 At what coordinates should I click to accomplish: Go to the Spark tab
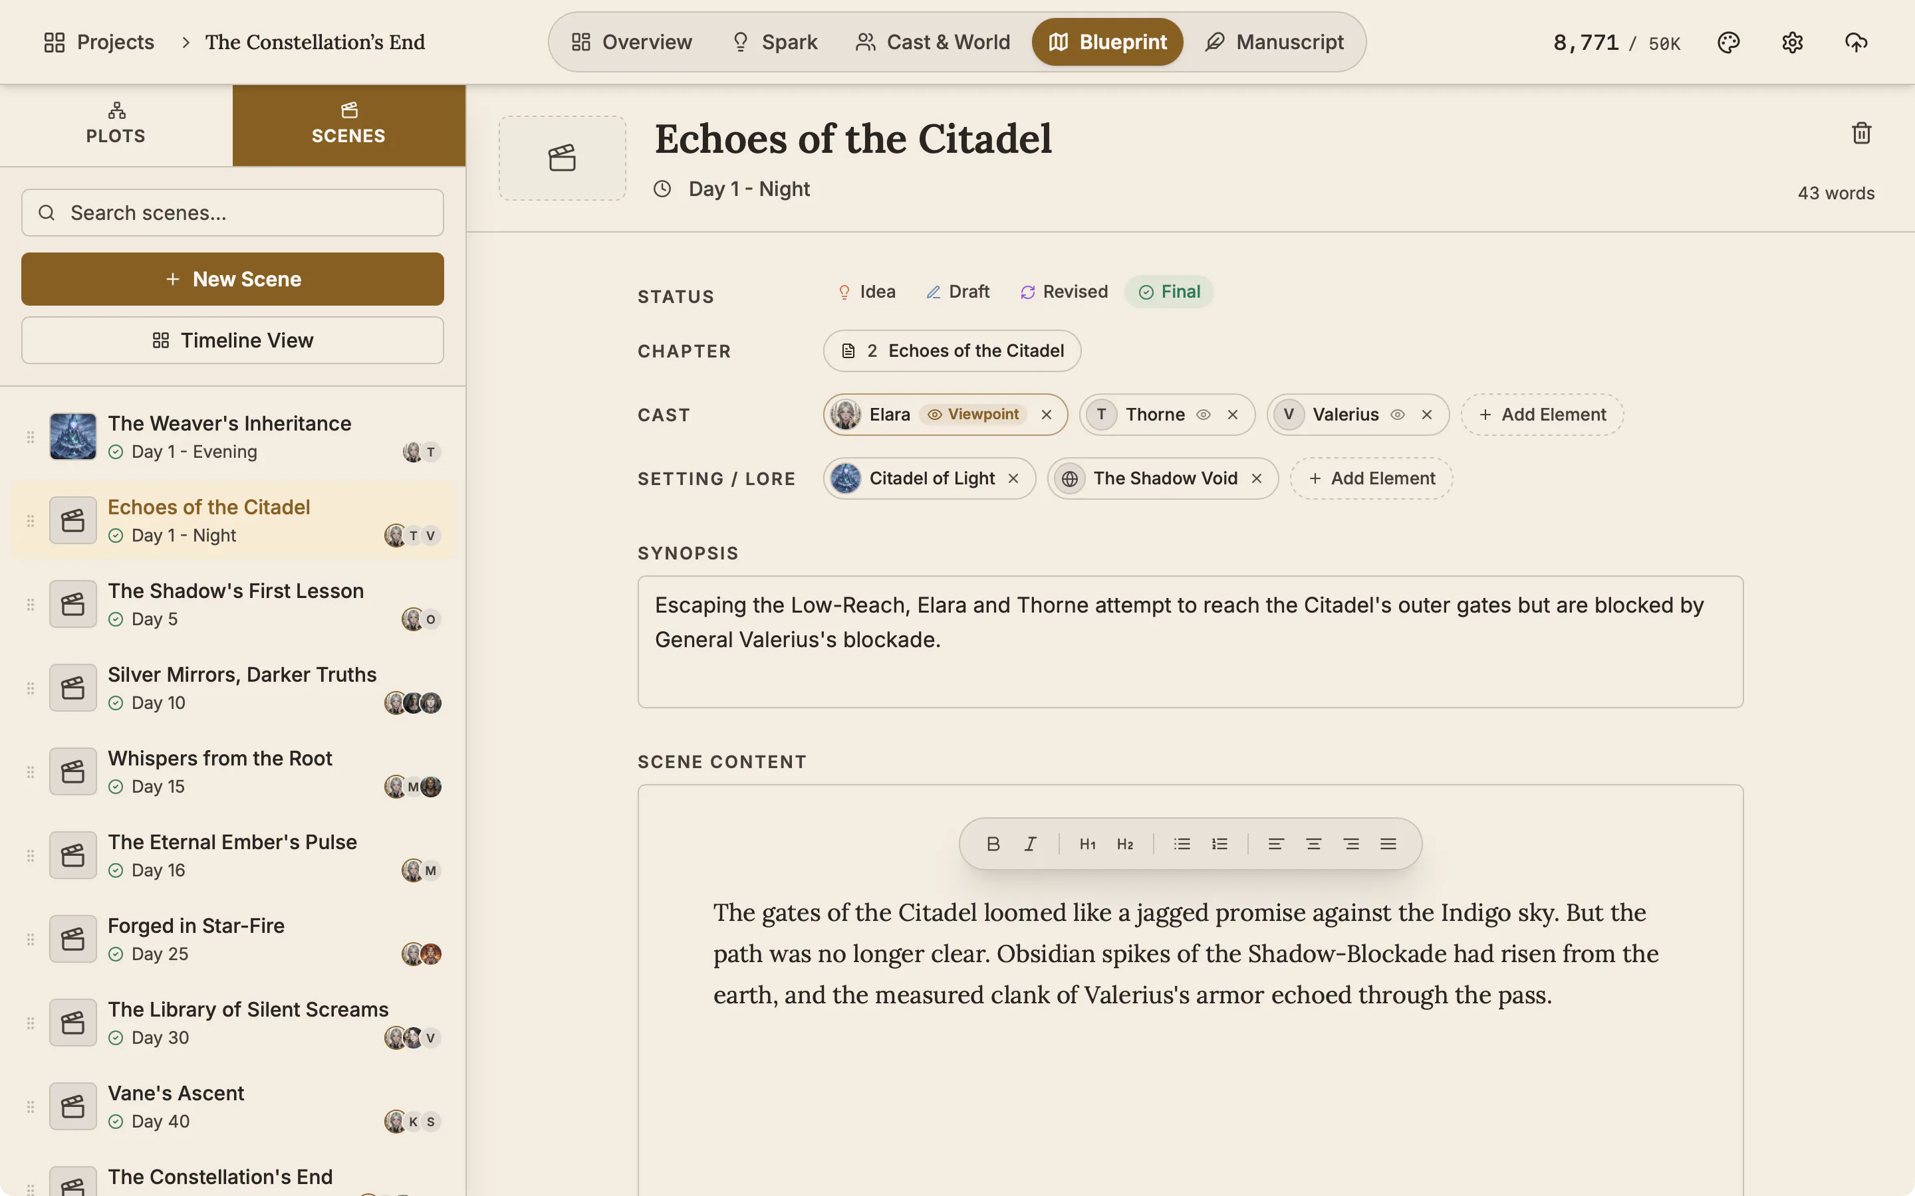coord(774,42)
